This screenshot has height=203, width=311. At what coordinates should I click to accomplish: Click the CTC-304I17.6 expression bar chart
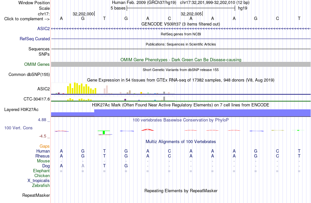(113, 99)
